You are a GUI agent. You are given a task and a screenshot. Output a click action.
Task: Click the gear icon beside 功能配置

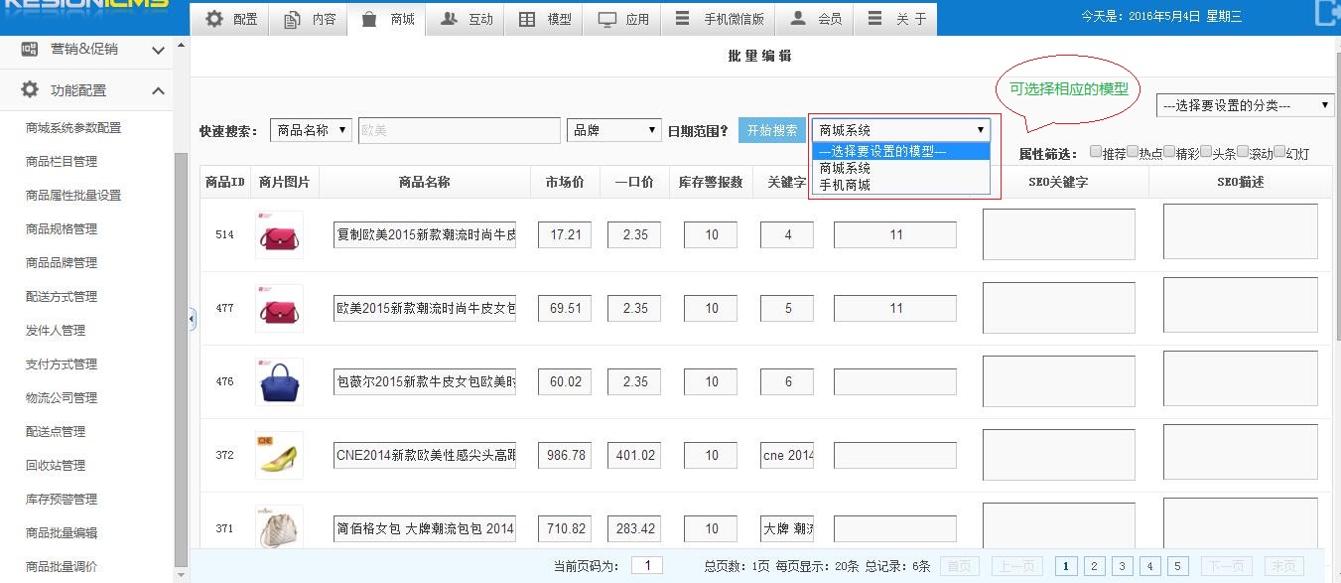(x=30, y=89)
